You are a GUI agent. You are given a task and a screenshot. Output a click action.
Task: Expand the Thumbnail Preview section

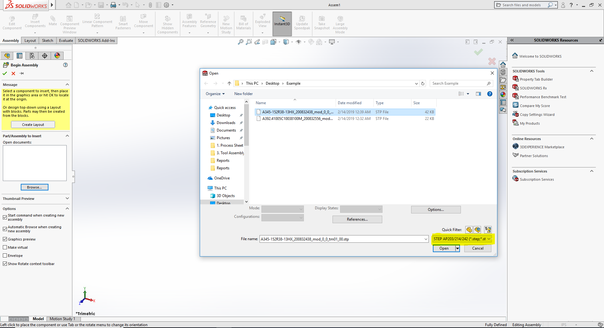tap(67, 199)
